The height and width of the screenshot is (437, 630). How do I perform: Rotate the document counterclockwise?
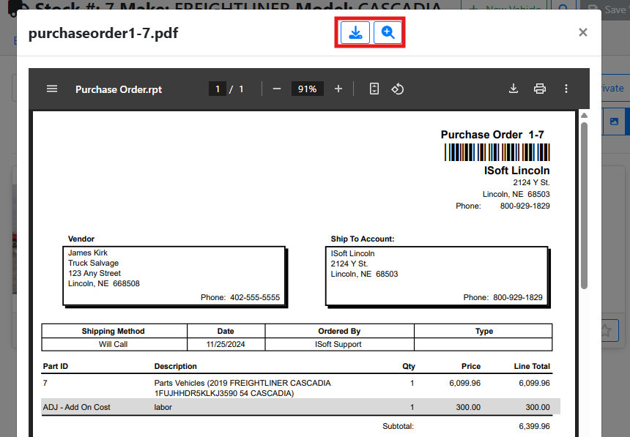coord(398,89)
